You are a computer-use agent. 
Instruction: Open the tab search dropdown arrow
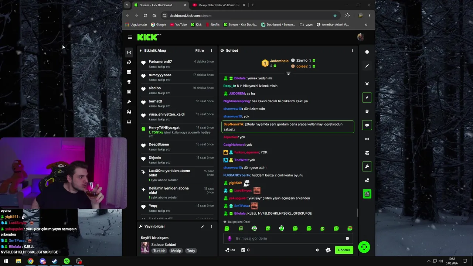click(127, 5)
